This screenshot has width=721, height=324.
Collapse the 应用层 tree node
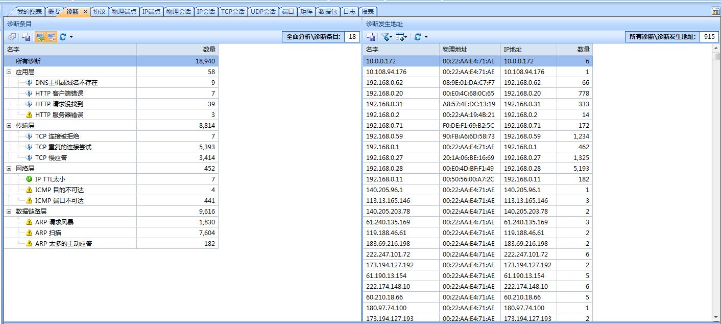click(9, 72)
